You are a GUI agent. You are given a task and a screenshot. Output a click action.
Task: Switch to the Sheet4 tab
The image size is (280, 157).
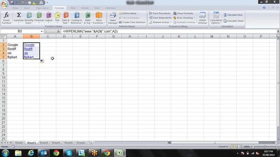[x=56, y=143]
